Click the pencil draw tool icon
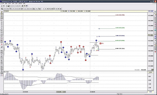The image size is (157, 95). [x=155, y=14]
